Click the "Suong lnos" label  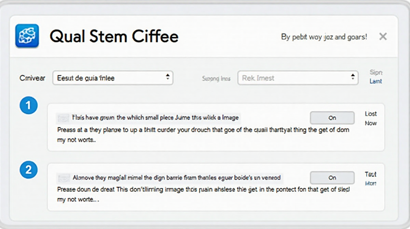pos(216,79)
